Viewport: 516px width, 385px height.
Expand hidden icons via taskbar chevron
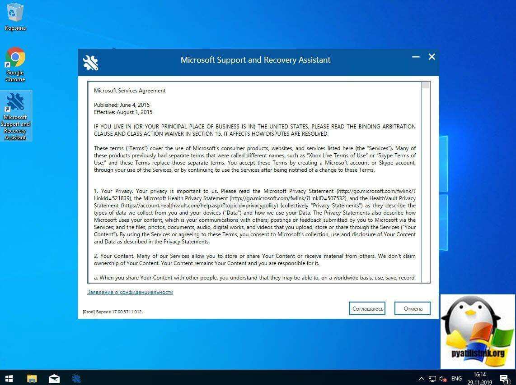421,379
